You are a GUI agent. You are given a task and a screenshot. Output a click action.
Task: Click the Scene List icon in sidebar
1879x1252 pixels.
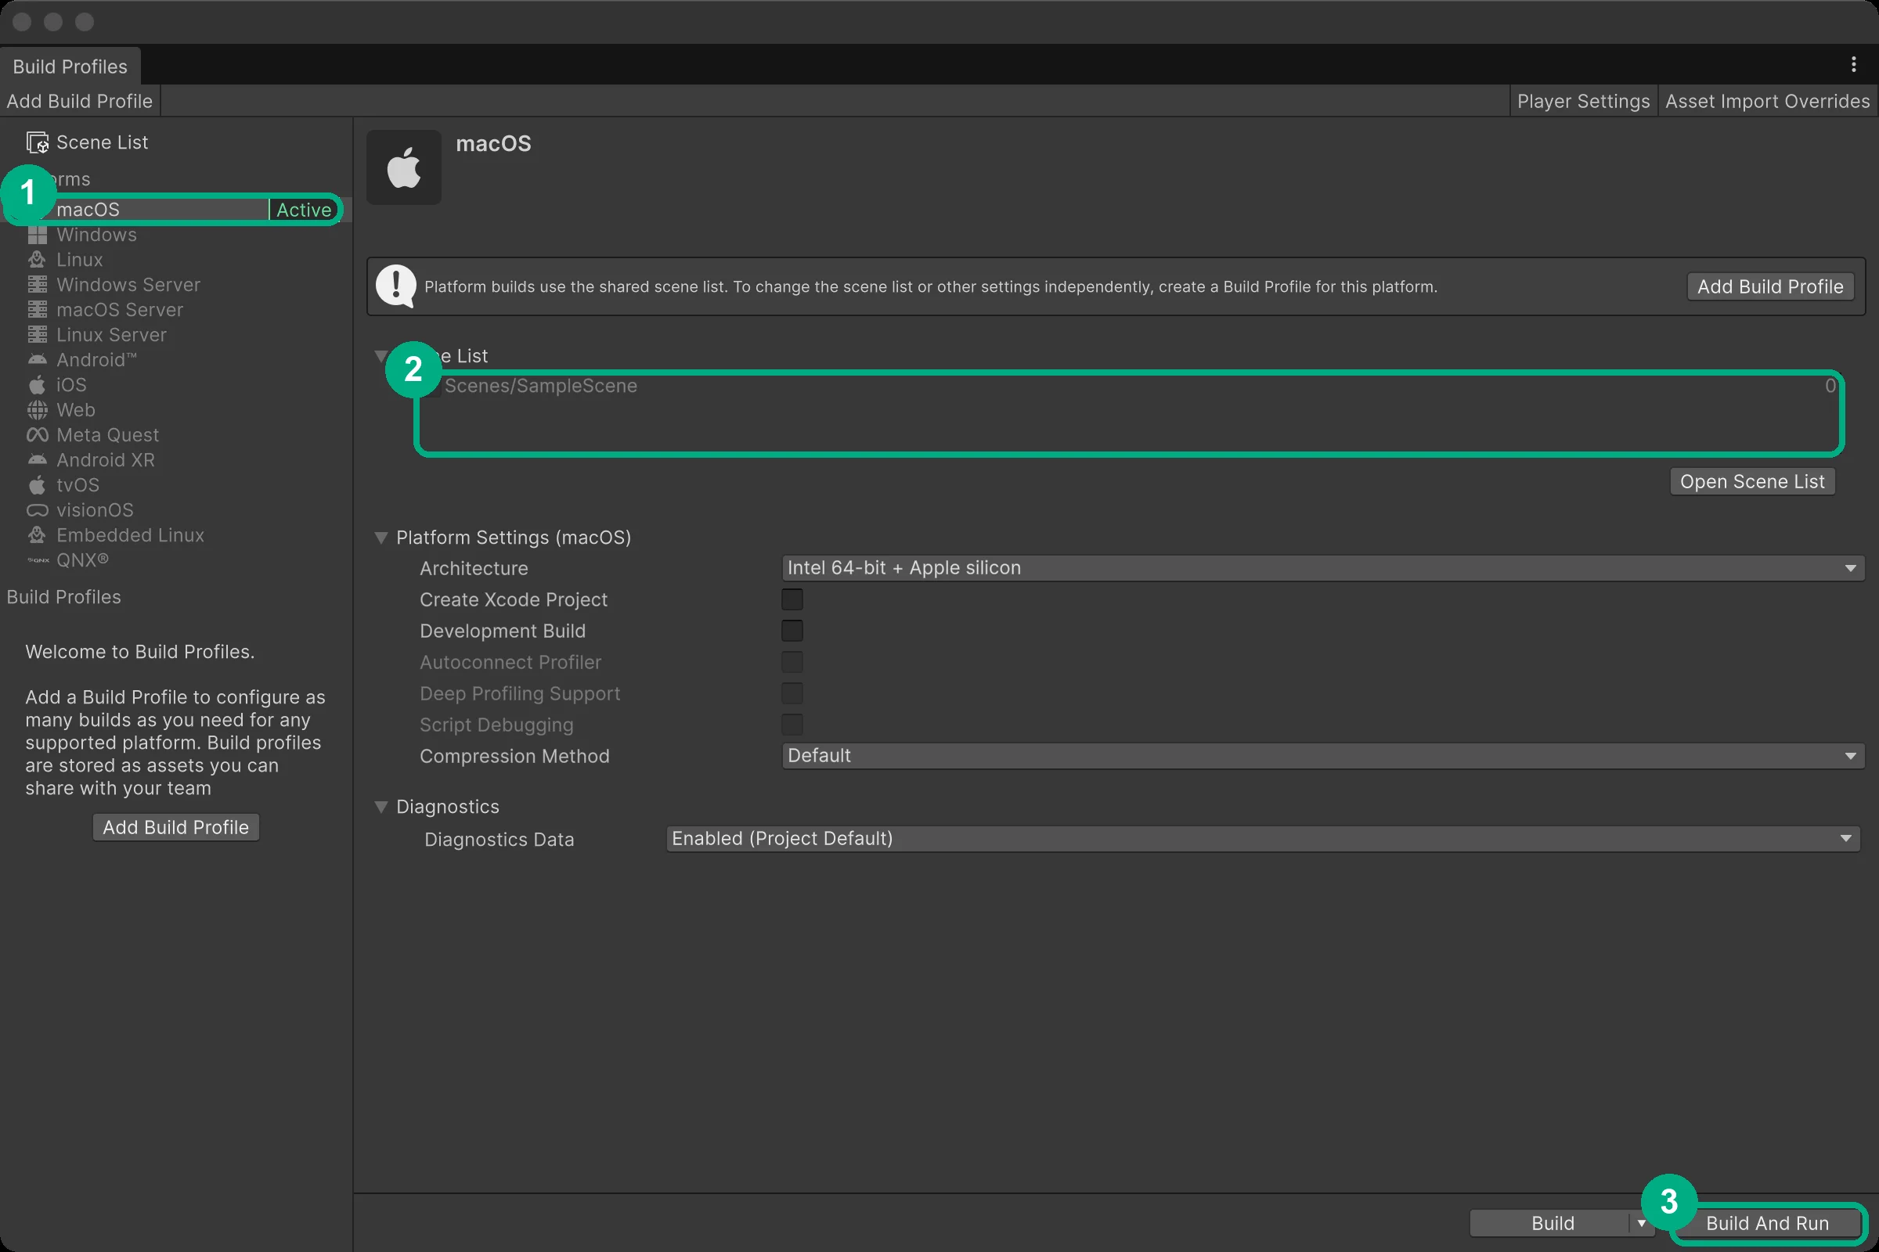tap(38, 143)
